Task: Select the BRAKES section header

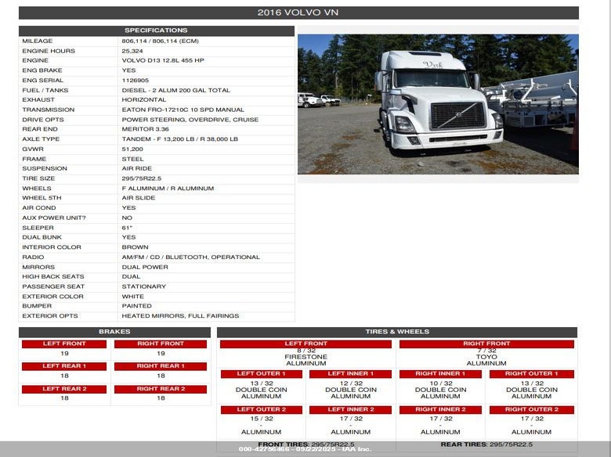Action: click(114, 332)
